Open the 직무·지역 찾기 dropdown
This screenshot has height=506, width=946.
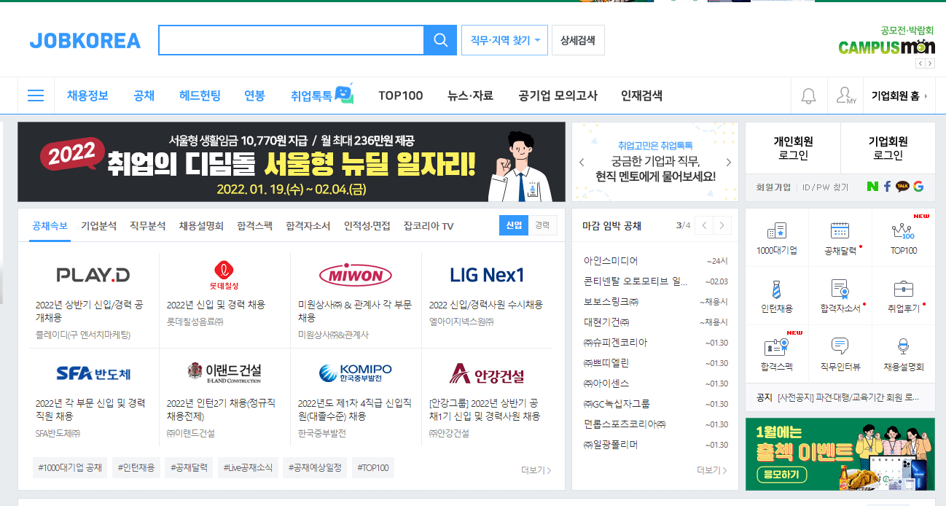503,39
